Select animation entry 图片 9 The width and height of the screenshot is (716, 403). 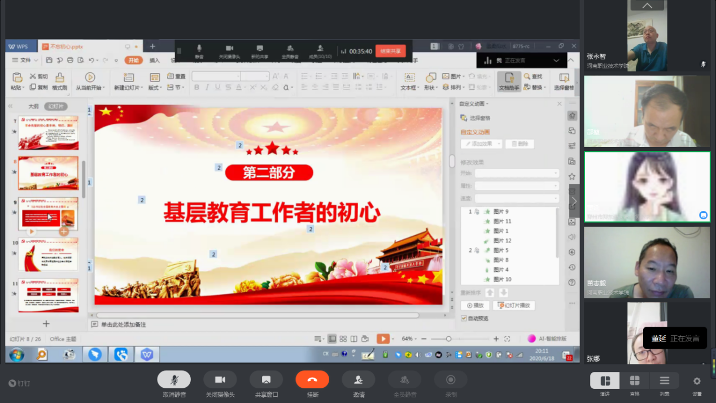[501, 211]
